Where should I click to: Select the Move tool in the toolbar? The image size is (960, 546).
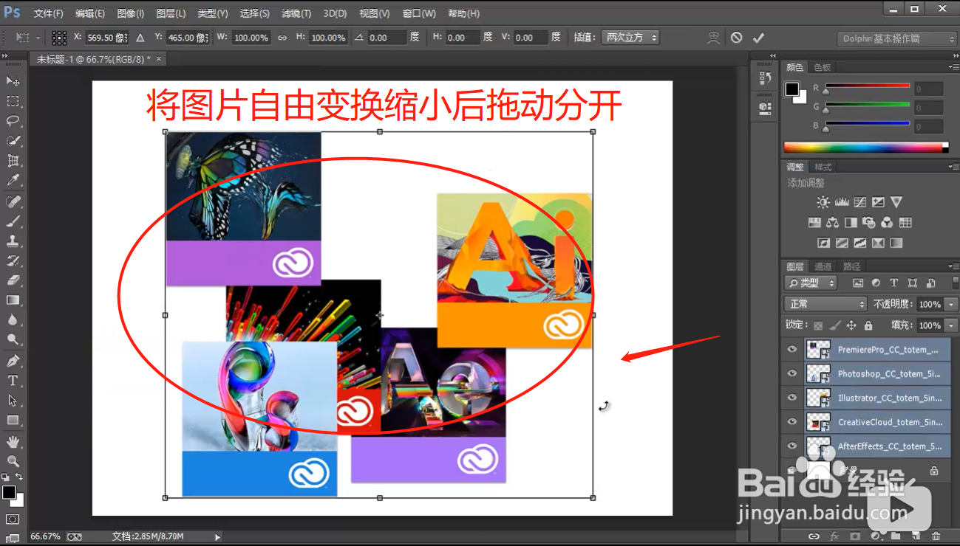[x=13, y=81]
